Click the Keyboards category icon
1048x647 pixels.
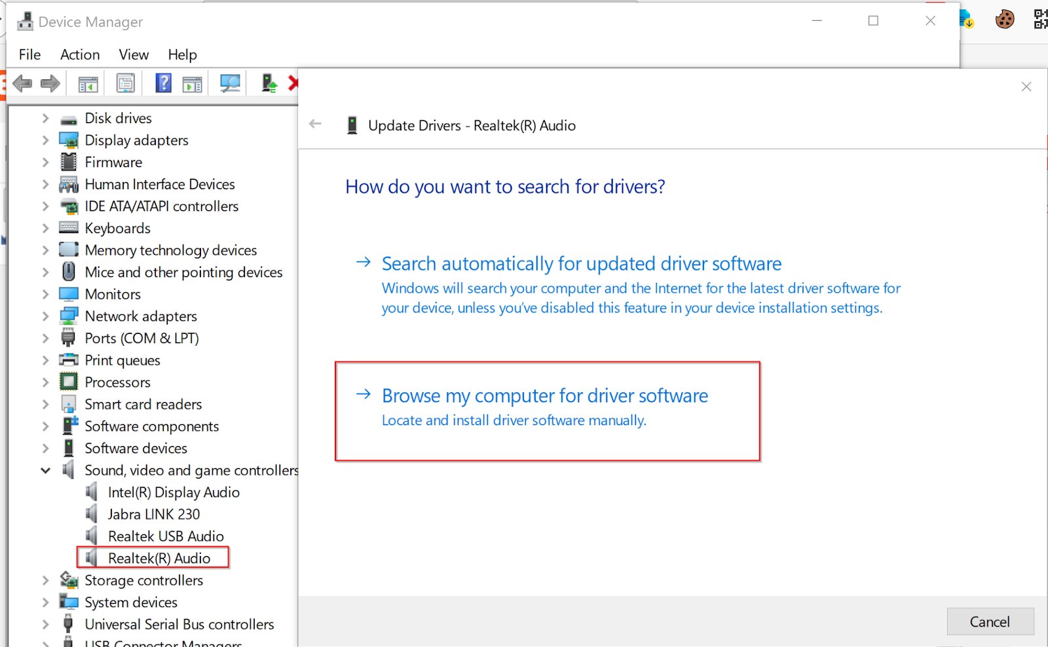[x=69, y=228]
